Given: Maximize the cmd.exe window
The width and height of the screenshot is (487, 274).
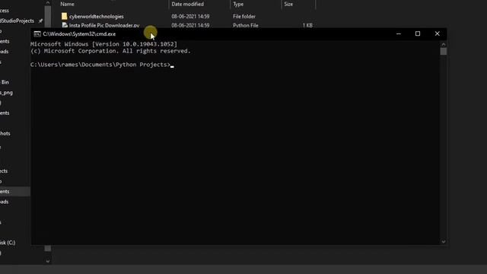Looking at the screenshot, I should pyautogui.click(x=418, y=33).
